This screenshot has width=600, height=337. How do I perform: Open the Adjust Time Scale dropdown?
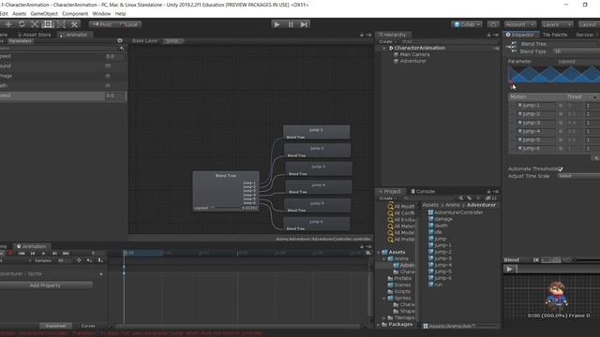[x=578, y=176]
